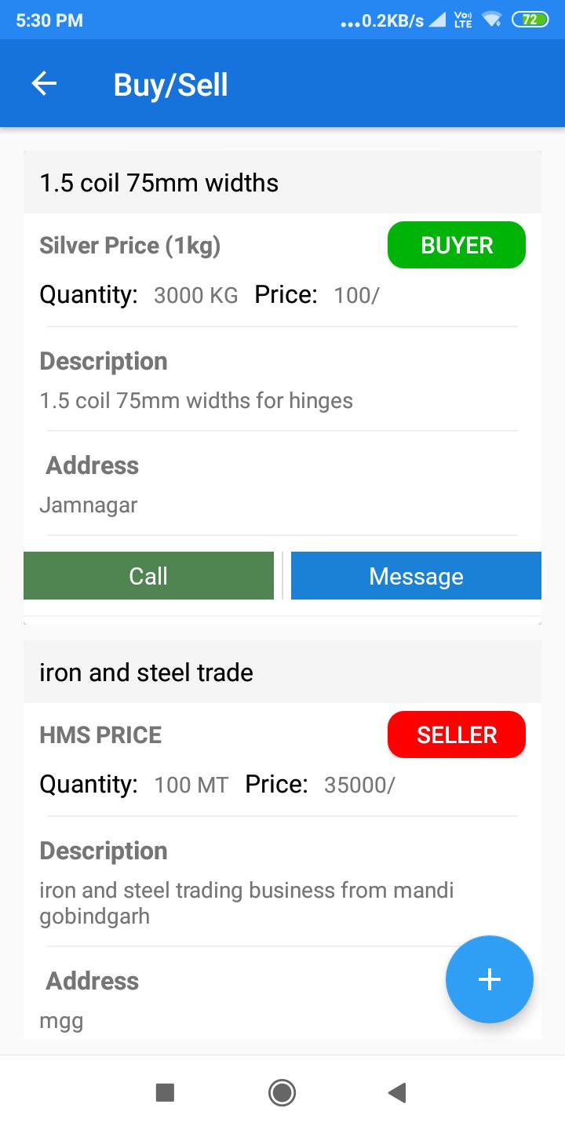Tap the mandi gobindgarh description text
Screen dimensions: 565x1130
click(x=246, y=902)
